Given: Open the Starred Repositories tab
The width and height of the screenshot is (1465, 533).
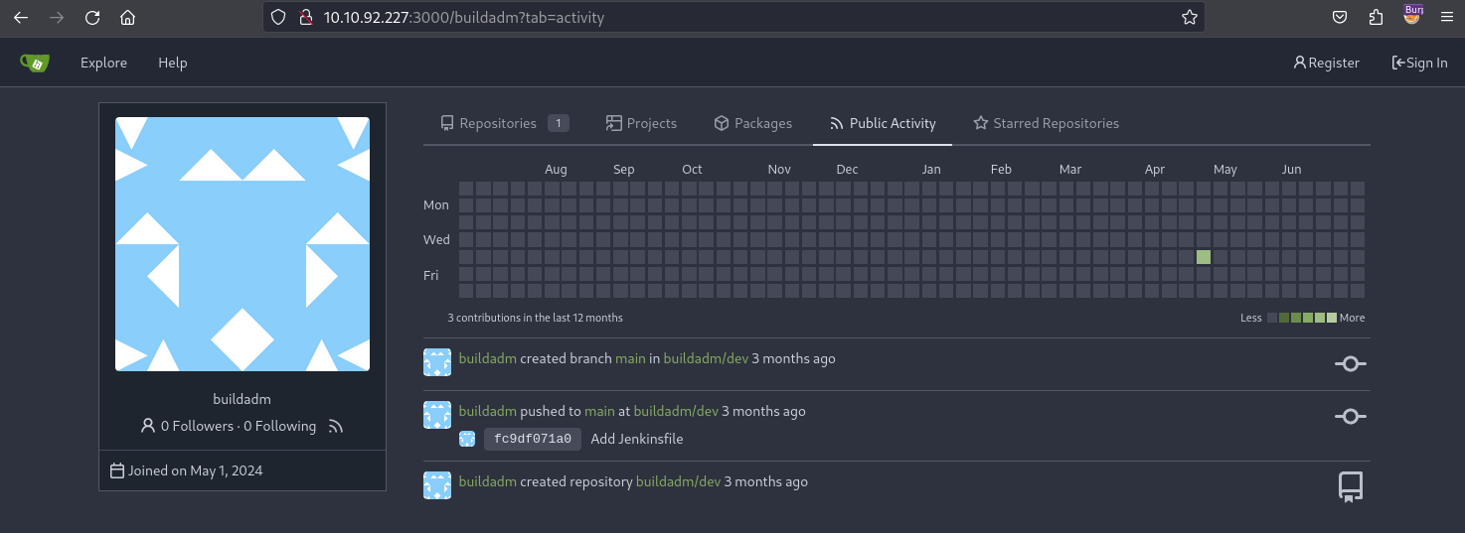Looking at the screenshot, I should pos(1046,123).
